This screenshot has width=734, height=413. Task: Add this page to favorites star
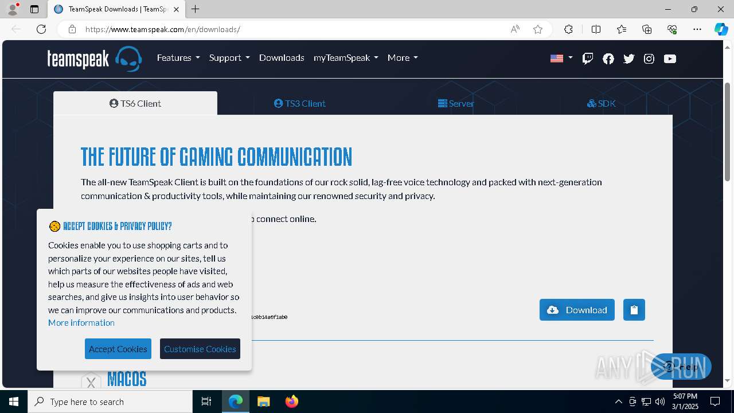[538, 29]
